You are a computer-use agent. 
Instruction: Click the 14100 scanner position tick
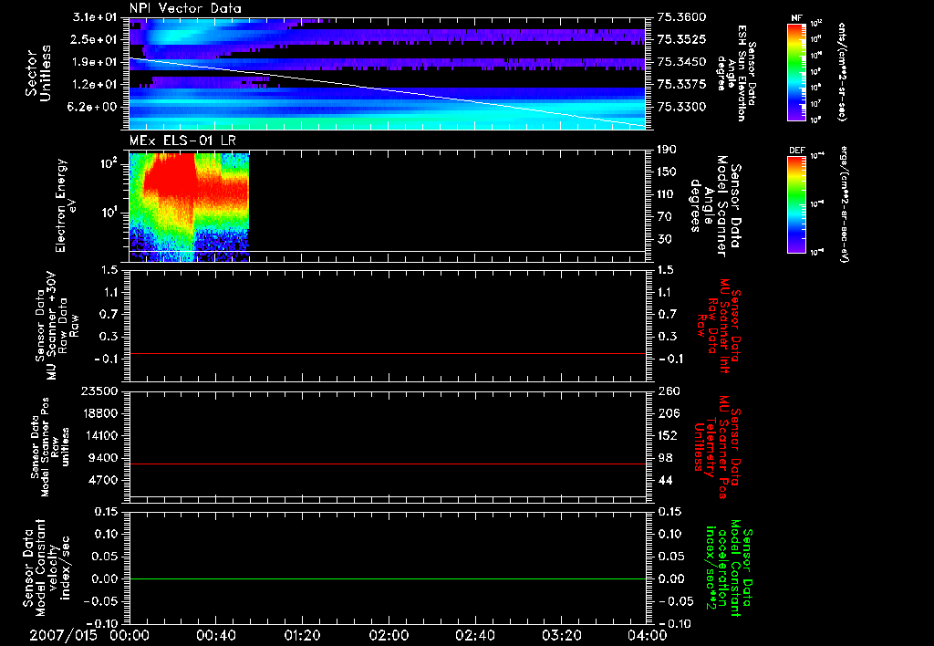[99, 435]
